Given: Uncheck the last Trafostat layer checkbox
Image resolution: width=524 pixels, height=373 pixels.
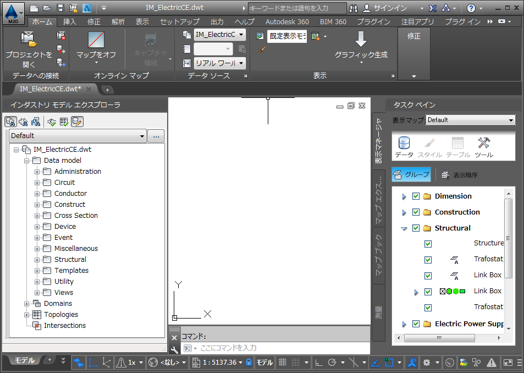Looking at the screenshot, I should (x=428, y=308).
